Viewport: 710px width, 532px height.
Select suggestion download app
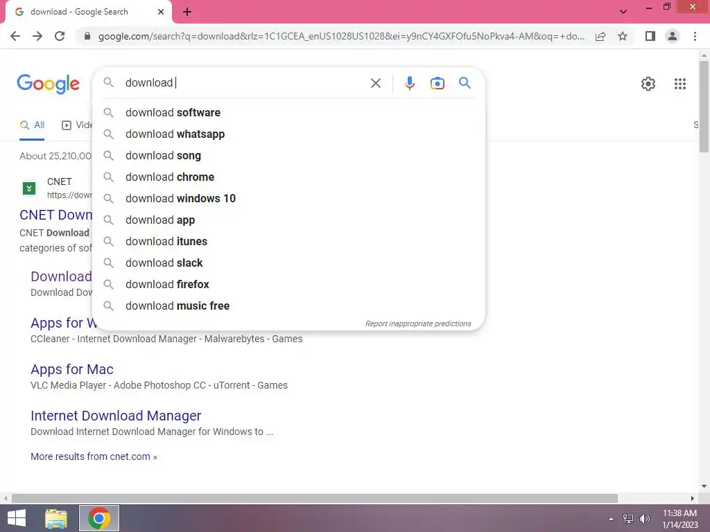(x=288, y=220)
